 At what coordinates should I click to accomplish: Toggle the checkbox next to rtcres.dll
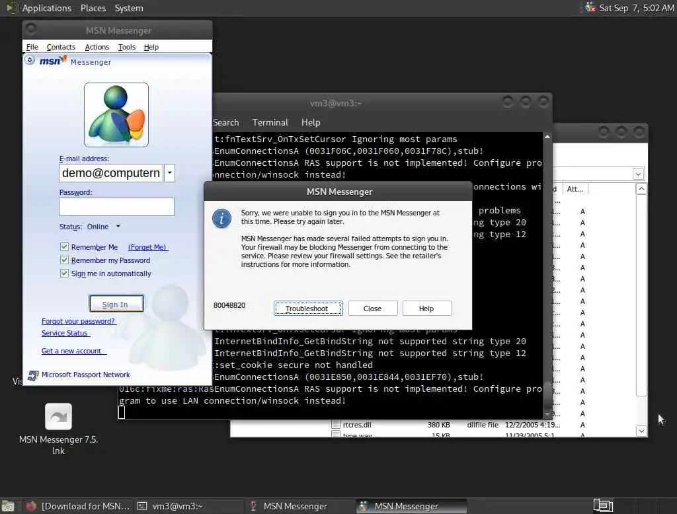tap(335, 425)
